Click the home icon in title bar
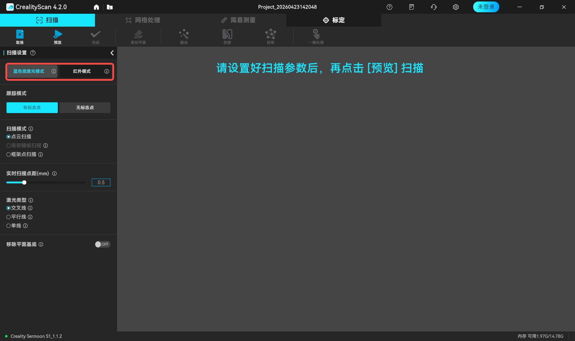Screen dimensions: 575x341 click(96, 7)
